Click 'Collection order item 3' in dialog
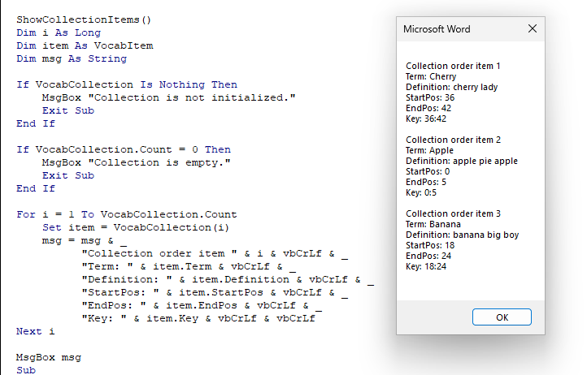The width and height of the screenshot is (587, 375). tap(453, 213)
